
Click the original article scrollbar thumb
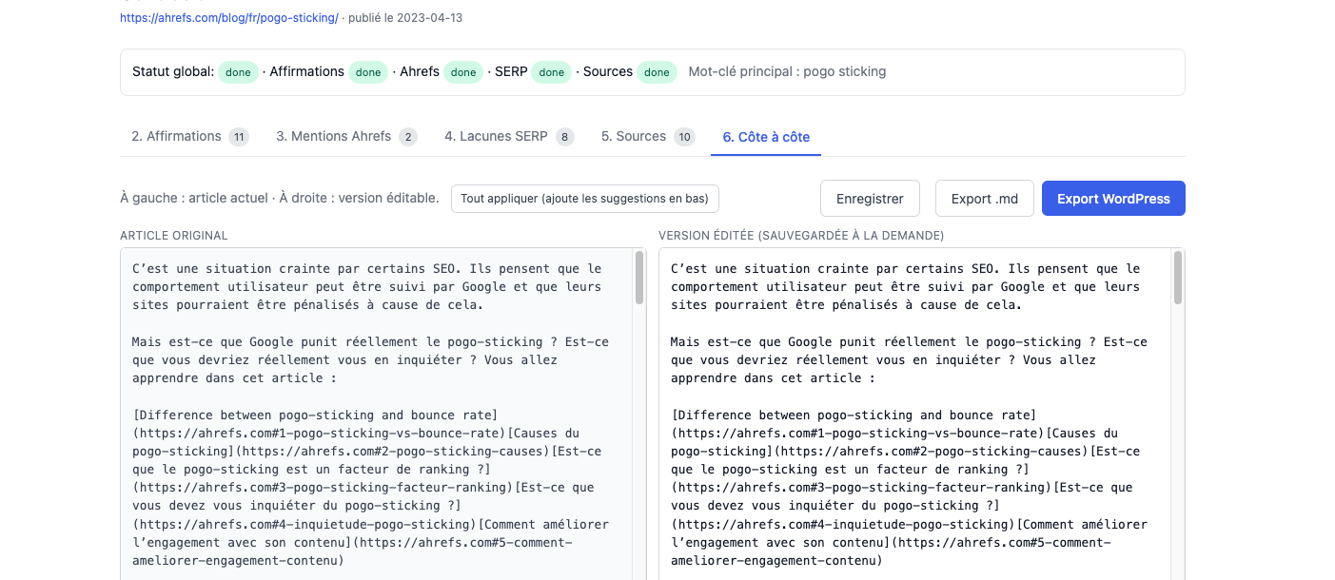(639, 278)
